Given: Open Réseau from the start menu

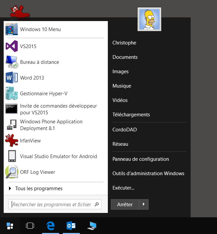Looking at the screenshot, I should pyautogui.click(x=120, y=144).
